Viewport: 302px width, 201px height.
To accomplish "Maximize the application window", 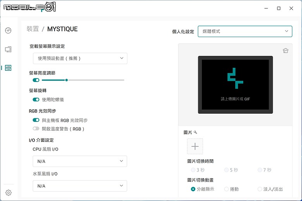I will pyautogui.click(x=279, y=8).
